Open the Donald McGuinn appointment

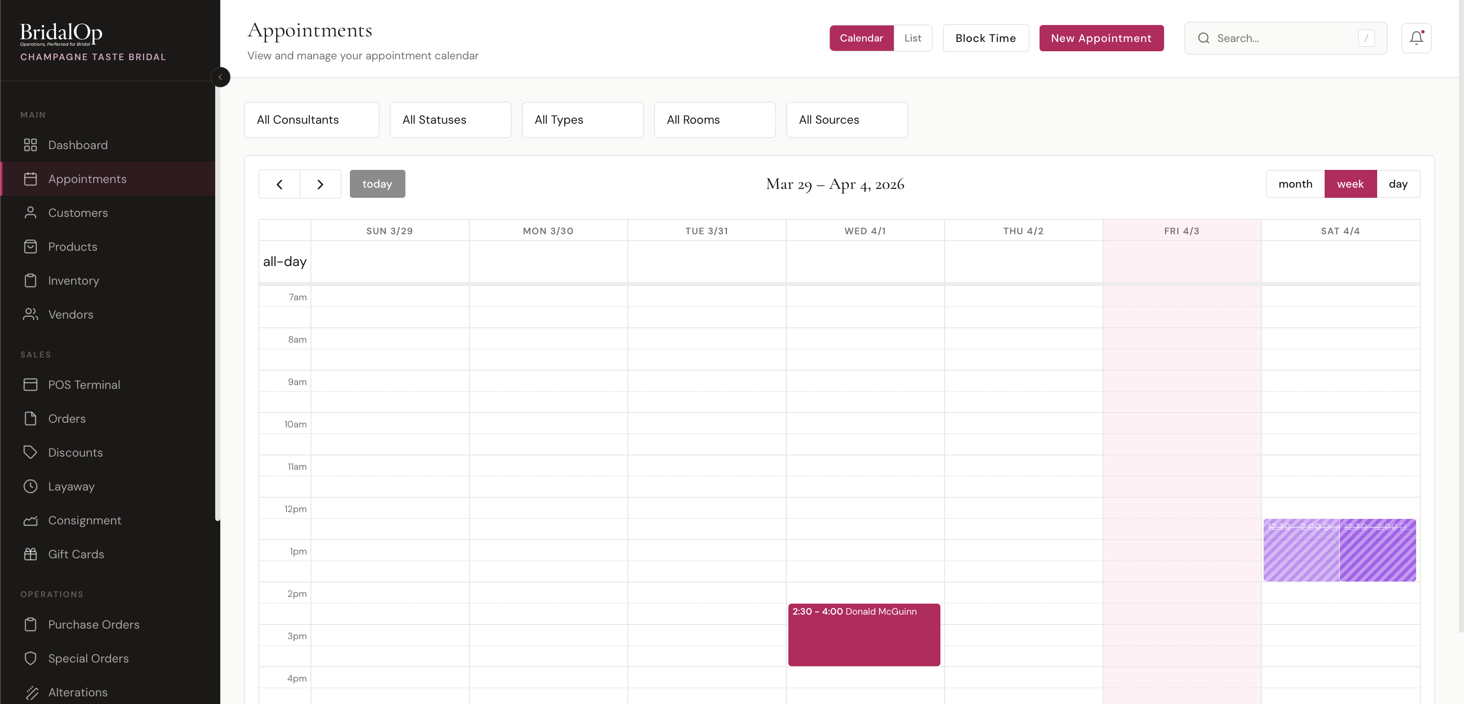coord(864,635)
